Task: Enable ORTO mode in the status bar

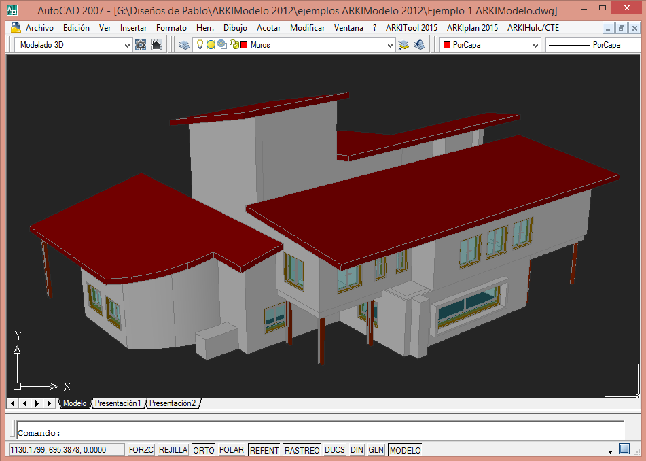Action: pos(203,449)
